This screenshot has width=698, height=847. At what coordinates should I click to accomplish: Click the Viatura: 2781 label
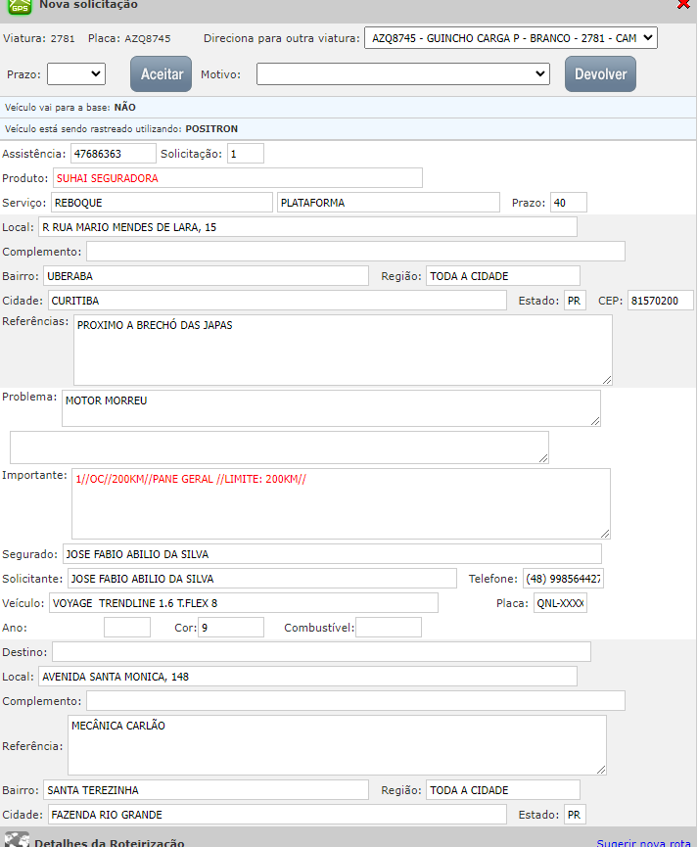point(39,38)
